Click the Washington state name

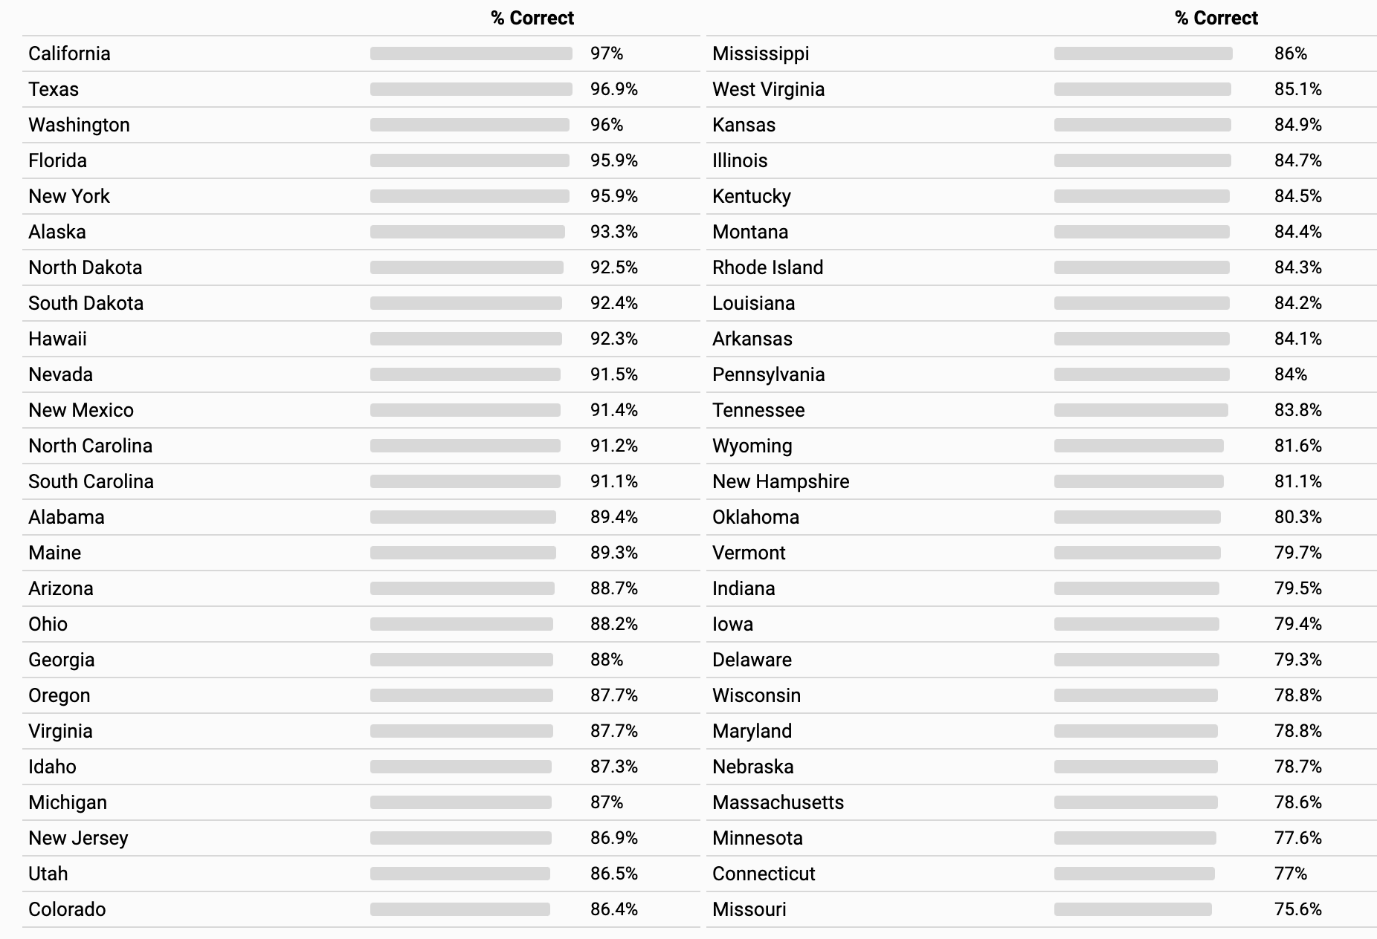[79, 125]
